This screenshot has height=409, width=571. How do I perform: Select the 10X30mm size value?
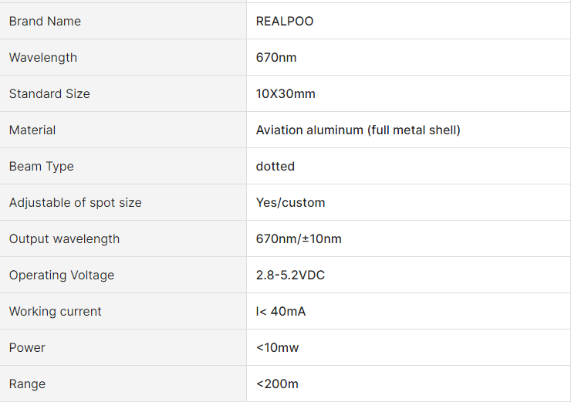[285, 94]
